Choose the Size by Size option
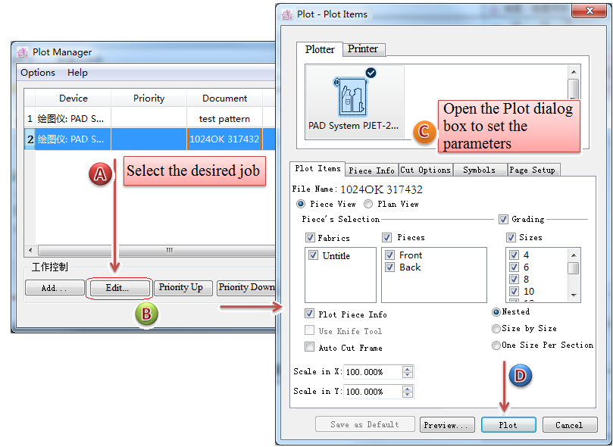Viewport: 613px width, 447px height. (496, 328)
